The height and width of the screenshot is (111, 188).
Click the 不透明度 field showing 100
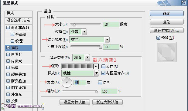[x=111, y=47]
